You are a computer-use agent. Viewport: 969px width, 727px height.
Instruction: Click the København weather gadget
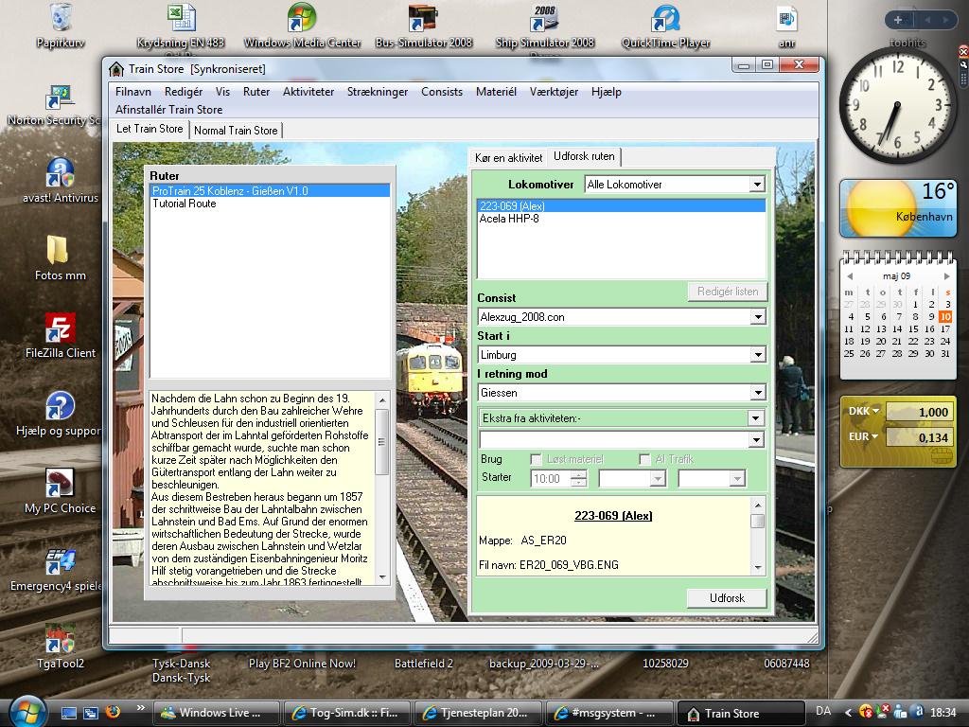point(898,208)
